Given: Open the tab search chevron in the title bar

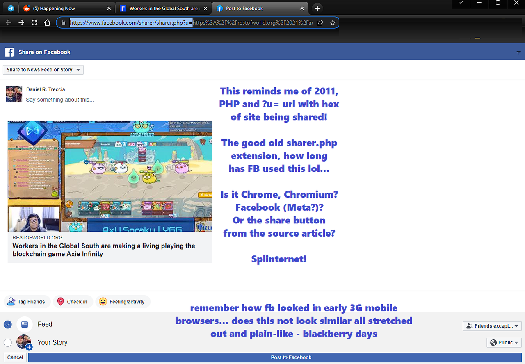Looking at the screenshot, I should click(x=461, y=3).
